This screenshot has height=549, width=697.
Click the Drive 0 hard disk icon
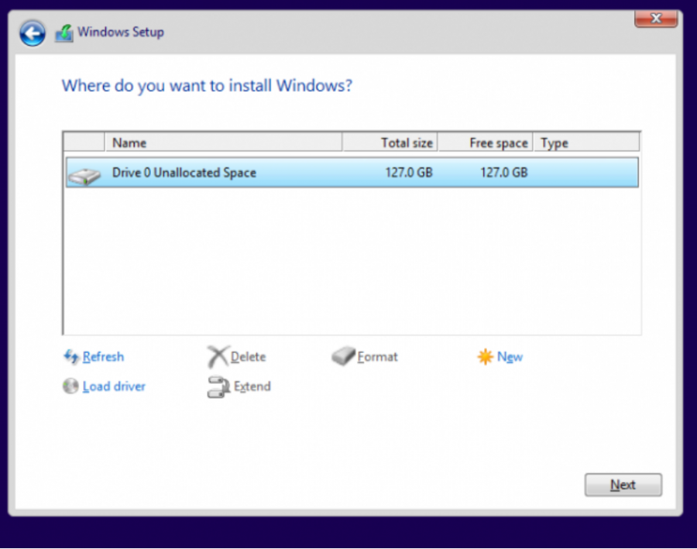pyautogui.click(x=84, y=176)
